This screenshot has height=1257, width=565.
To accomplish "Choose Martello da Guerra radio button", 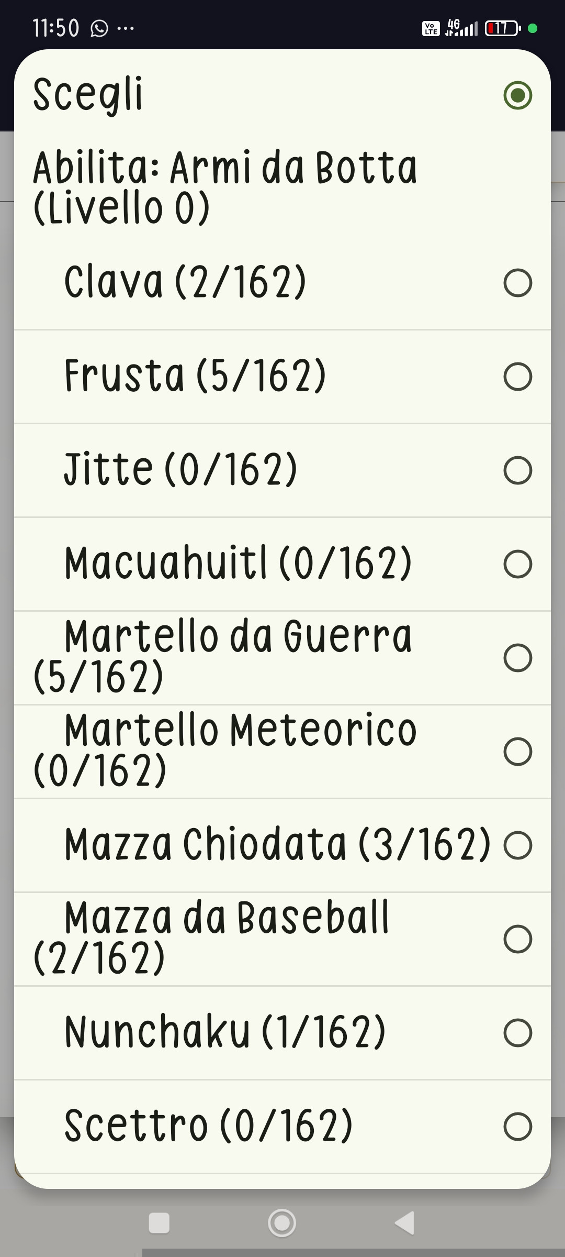I will [x=517, y=658].
